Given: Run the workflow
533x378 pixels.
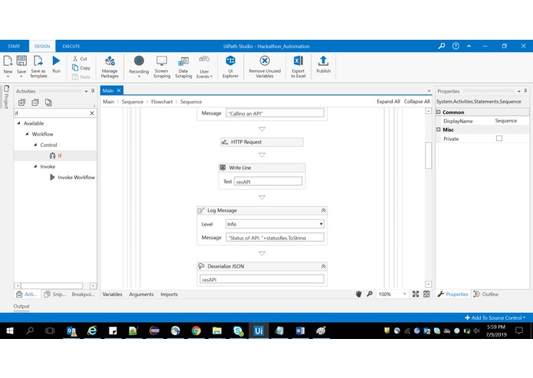Looking at the screenshot, I should (56, 64).
